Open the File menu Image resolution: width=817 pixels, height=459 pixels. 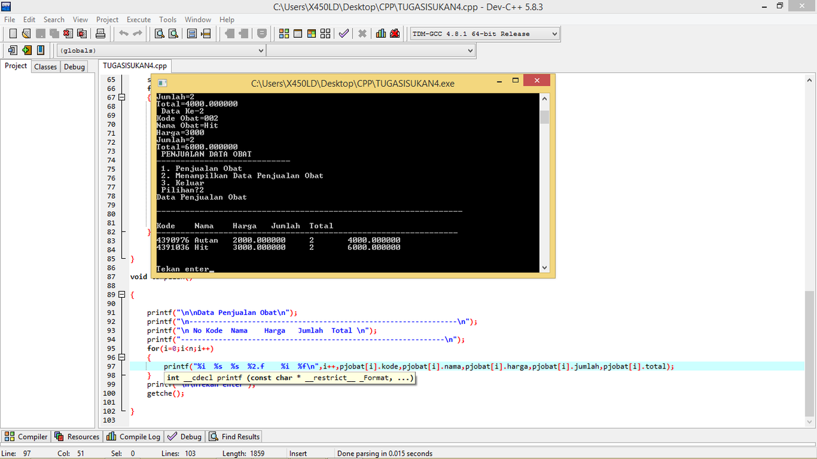[x=10, y=19]
